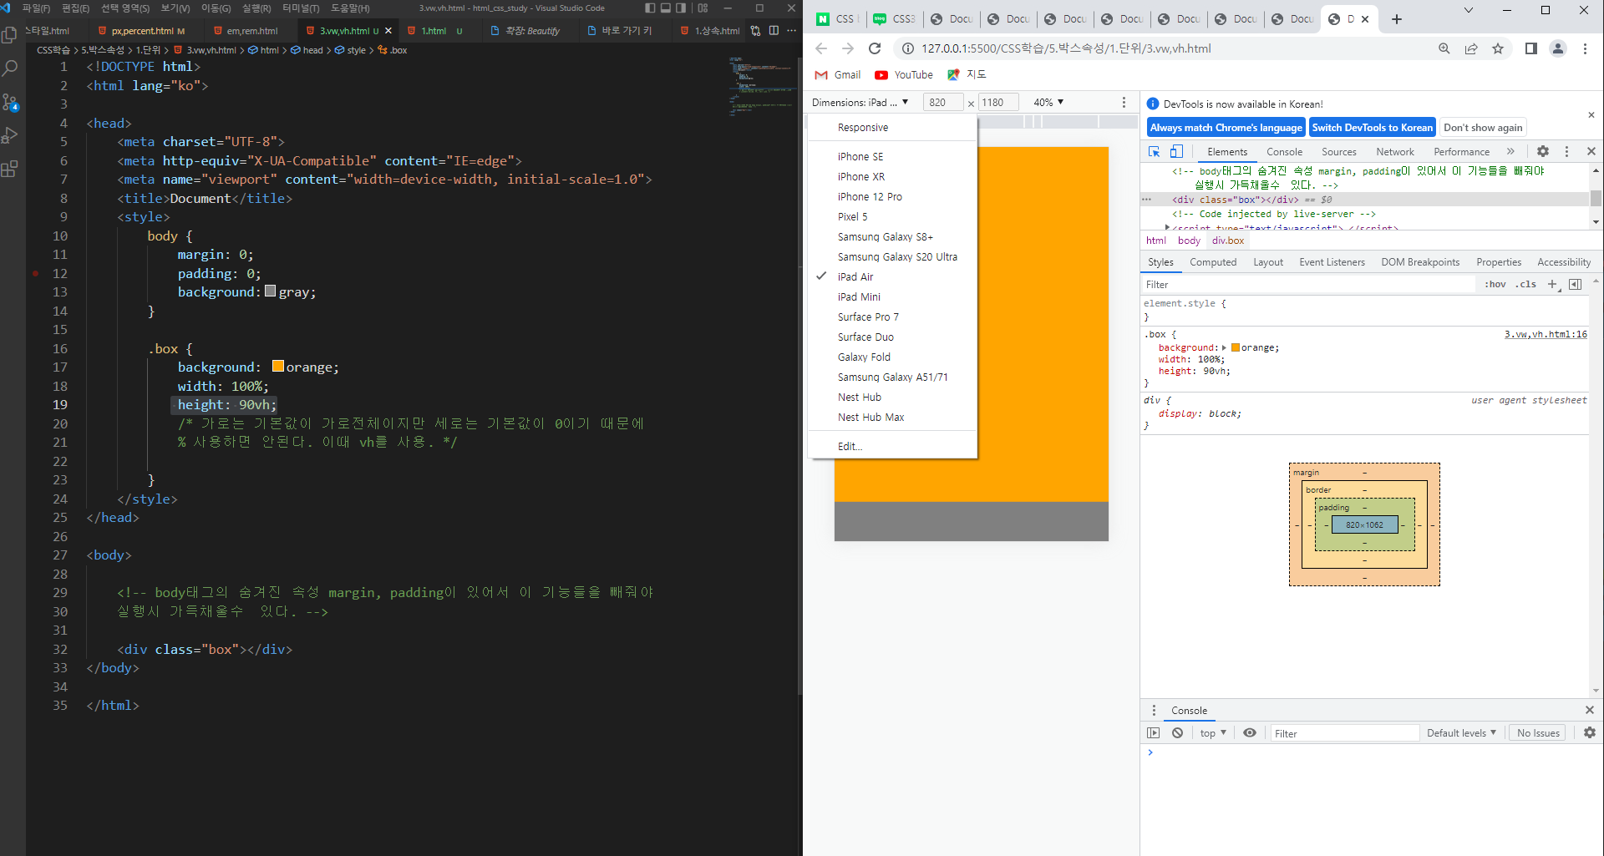Image resolution: width=1604 pixels, height=856 pixels.
Task: Open Chrome profile avatar
Action: [1558, 48]
